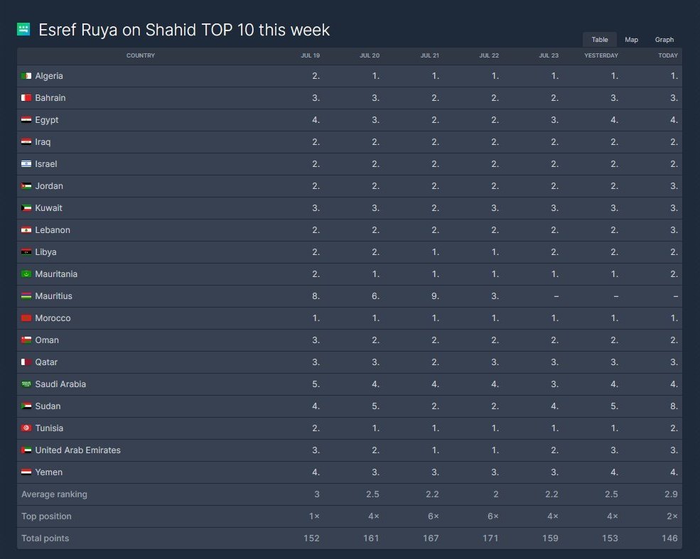
Task: Click the Mauritania flag icon
Action: point(26,274)
